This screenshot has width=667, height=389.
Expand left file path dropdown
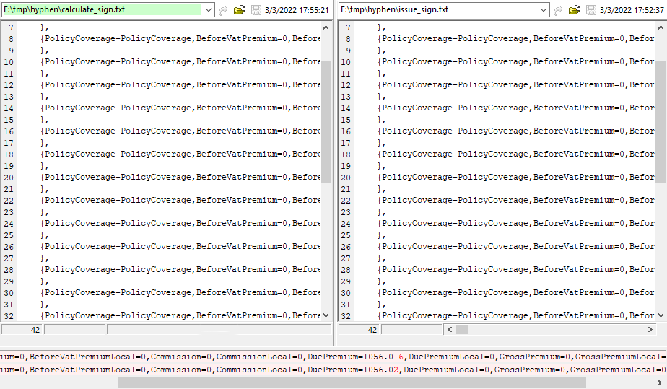[x=208, y=10]
